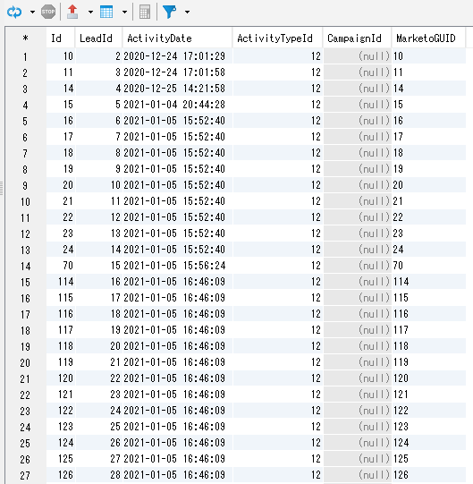This screenshot has width=473, height=484.
Task: Click the CampaignId column header
Action: pos(357,38)
